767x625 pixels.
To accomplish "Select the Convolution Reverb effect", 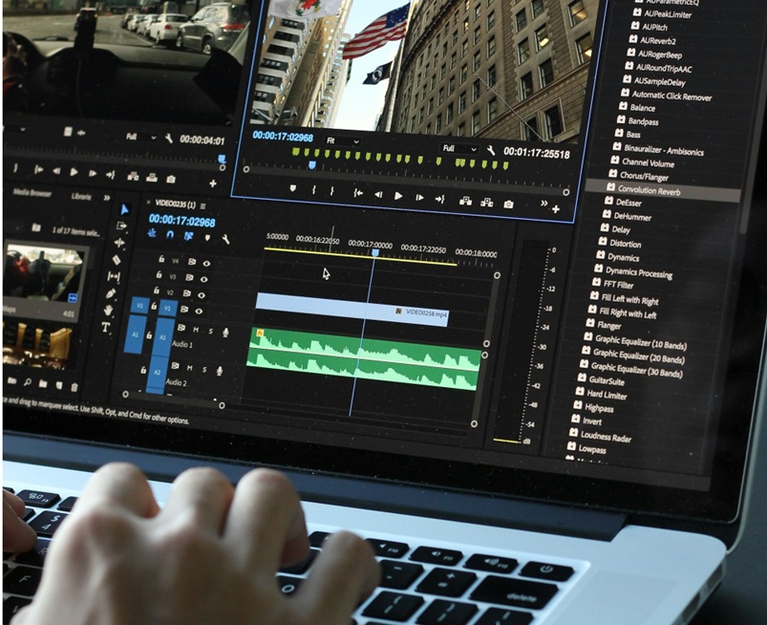I will 649,190.
